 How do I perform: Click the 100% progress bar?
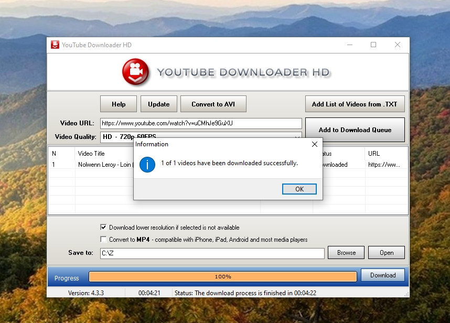click(x=223, y=277)
